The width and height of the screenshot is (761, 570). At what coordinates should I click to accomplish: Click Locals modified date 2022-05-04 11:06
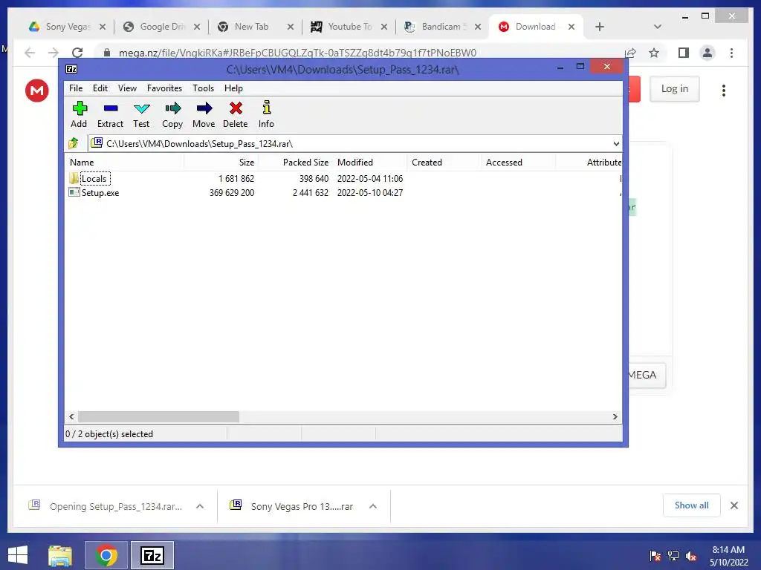click(370, 179)
